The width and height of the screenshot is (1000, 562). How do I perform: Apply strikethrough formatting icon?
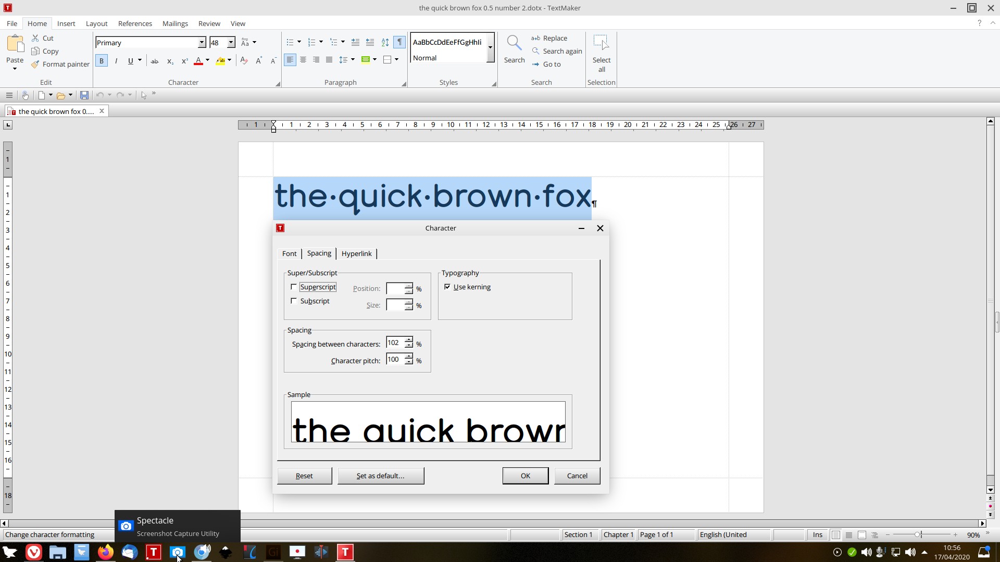point(155,61)
